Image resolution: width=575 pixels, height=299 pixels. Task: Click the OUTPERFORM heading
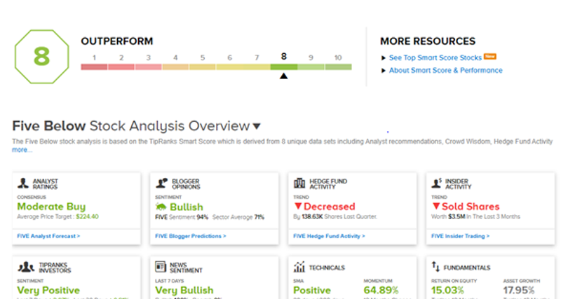tap(117, 41)
